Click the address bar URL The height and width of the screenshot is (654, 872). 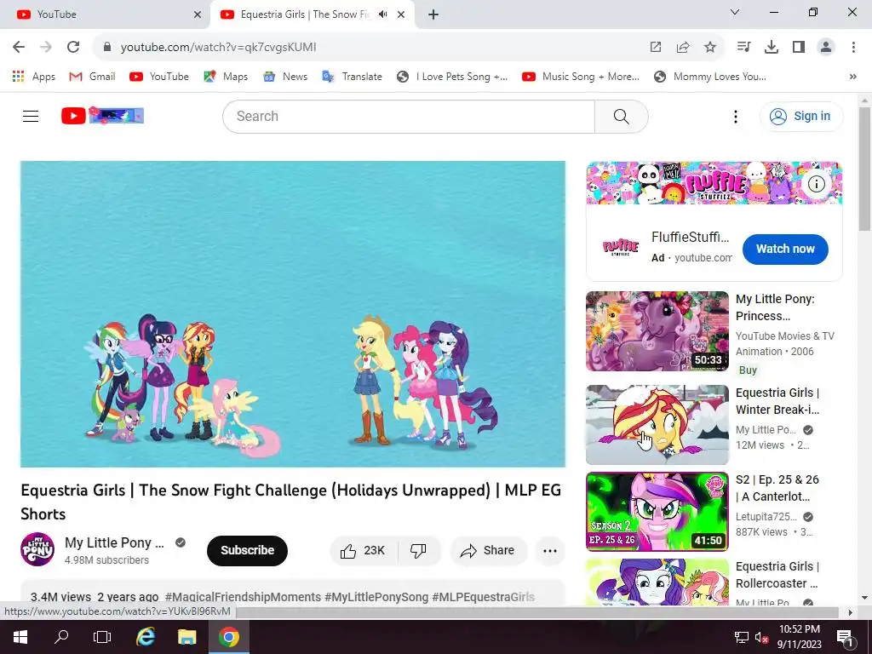(219, 48)
